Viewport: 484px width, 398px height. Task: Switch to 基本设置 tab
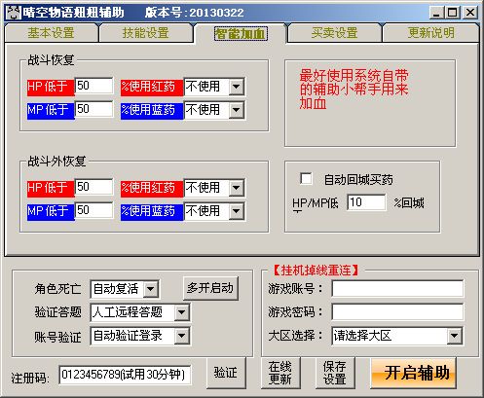tap(51, 33)
